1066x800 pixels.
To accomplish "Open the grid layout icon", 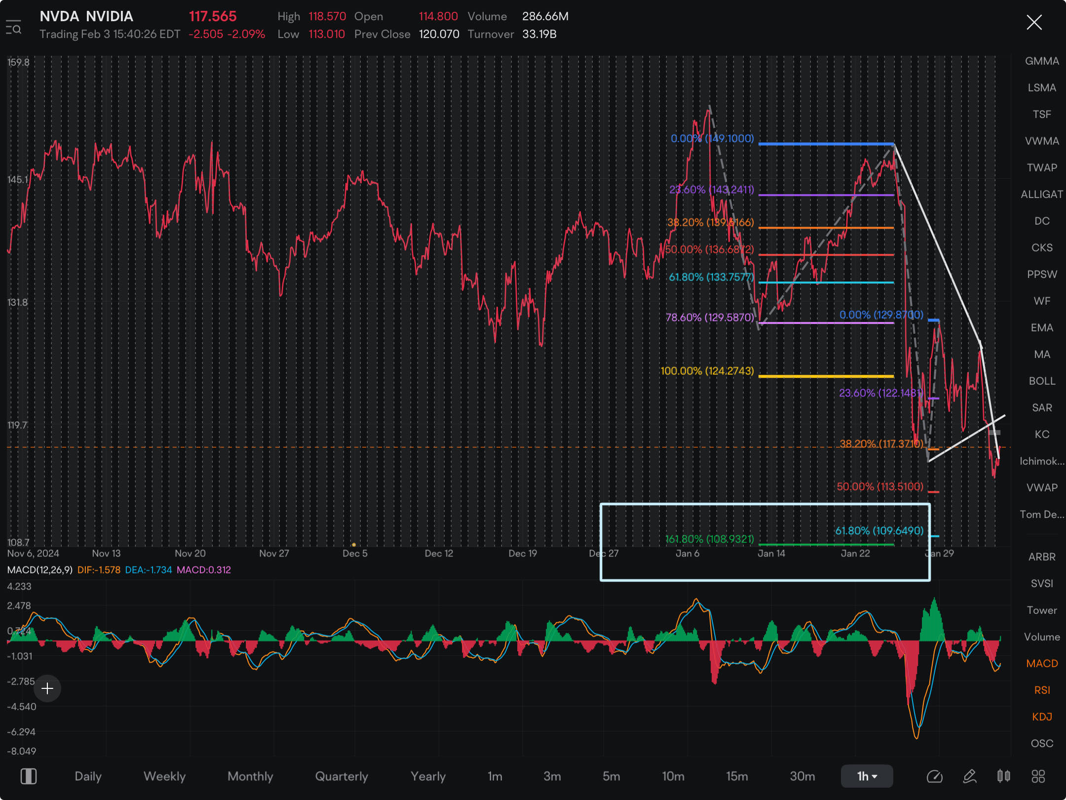I will [x=1038, y=776].
